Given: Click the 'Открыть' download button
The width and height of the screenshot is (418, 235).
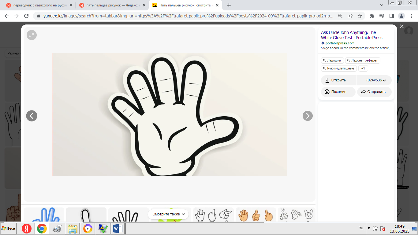Looking at the screenshot, I should [338, 80].
